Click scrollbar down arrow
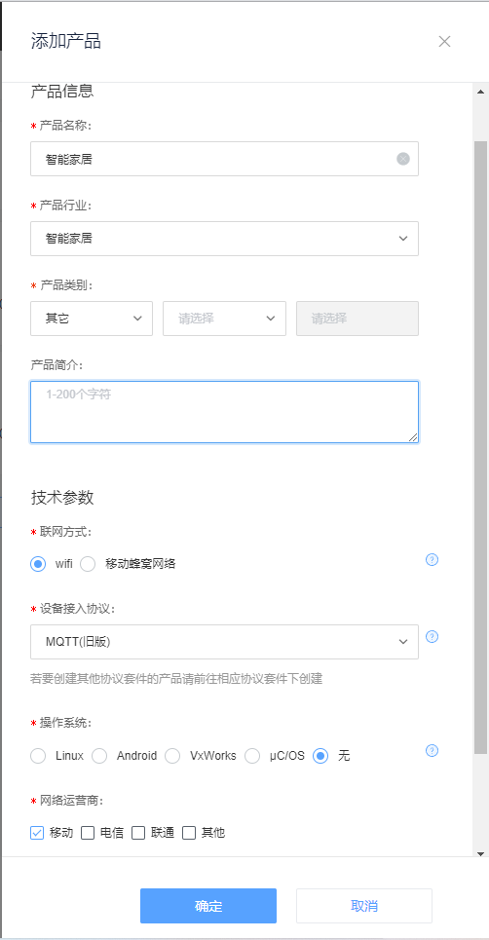The height and width of the screenshot is (940, 489). pos(480,853)
